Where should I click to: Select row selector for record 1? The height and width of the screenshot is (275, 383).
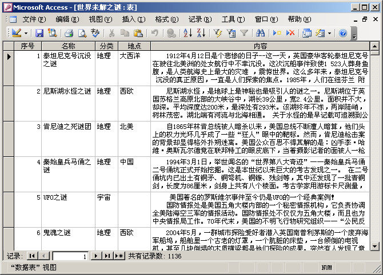coord(9,68)
